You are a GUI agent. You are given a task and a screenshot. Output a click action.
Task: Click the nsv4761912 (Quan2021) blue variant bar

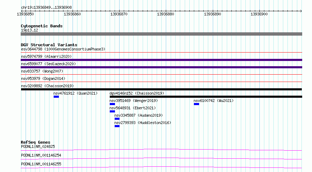[x=56, y=97]
